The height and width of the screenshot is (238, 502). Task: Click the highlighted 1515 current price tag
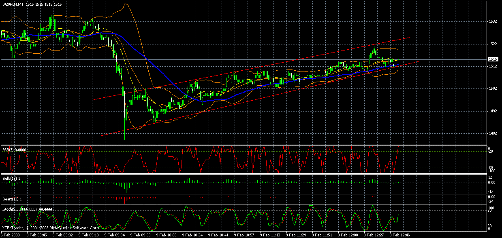click(x=493, y=59)
